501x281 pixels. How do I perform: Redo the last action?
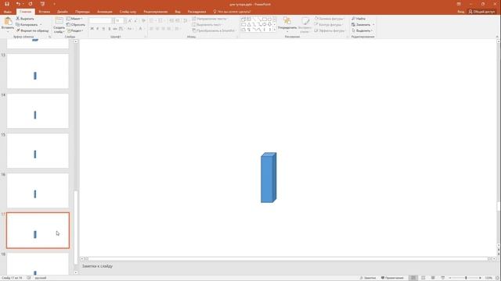pyautogui.click(x=31, y=4)
